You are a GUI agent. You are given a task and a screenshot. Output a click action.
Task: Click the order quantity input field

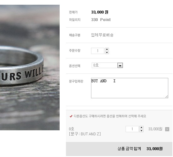pyautogui.click(x=98, y=51)
